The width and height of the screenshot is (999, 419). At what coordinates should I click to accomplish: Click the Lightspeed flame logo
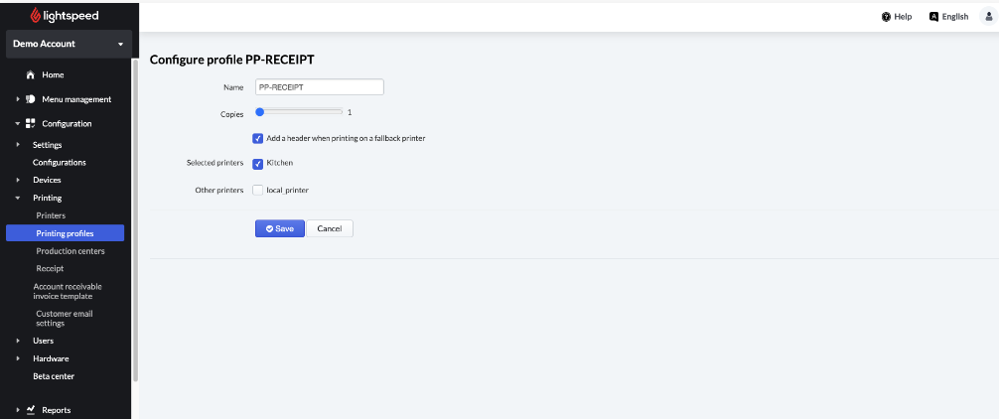tap(36, 16)
